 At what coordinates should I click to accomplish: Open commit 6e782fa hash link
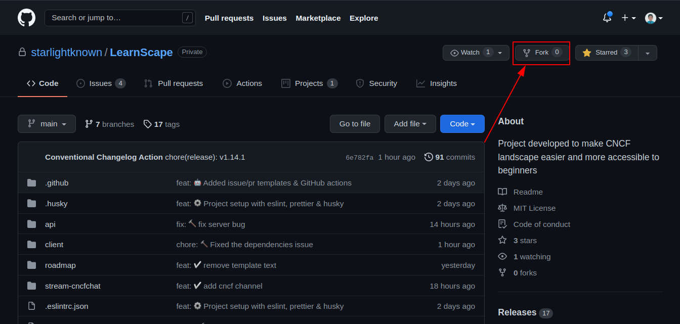[359, 158]
